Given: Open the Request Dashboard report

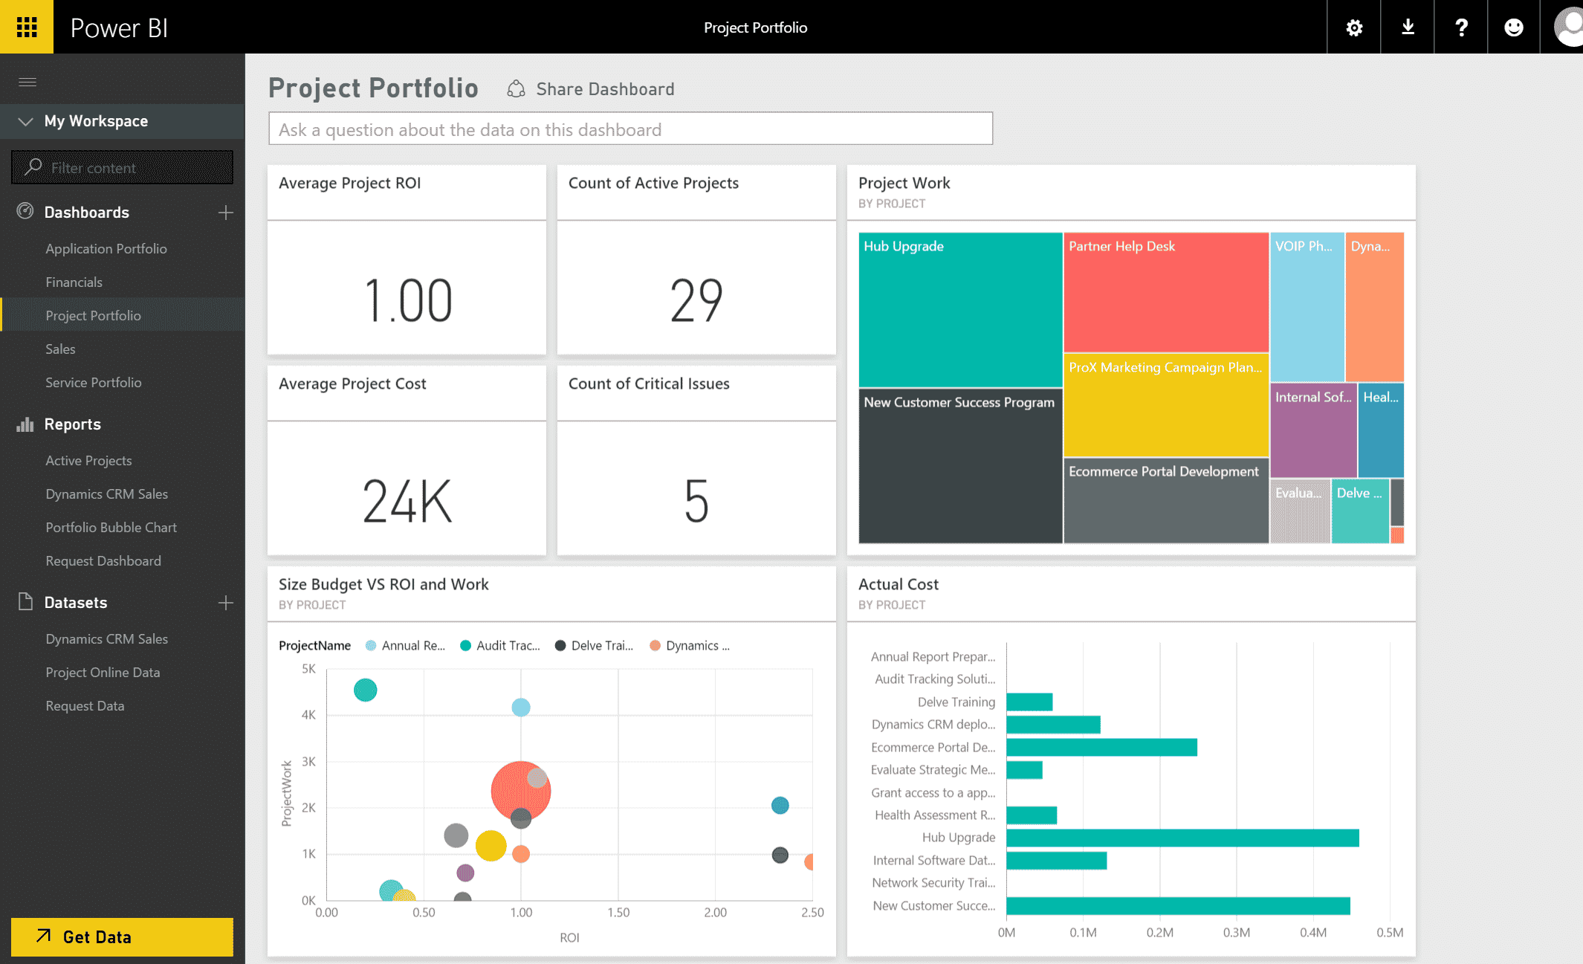Looking at the screenshot, I should (x=103, y=560).
